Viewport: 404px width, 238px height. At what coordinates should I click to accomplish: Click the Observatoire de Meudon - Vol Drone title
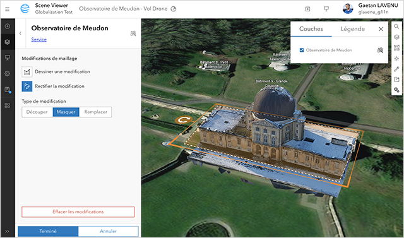point(123,9)
